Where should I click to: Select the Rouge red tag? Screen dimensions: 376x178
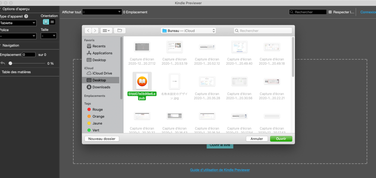click(95, 109)
